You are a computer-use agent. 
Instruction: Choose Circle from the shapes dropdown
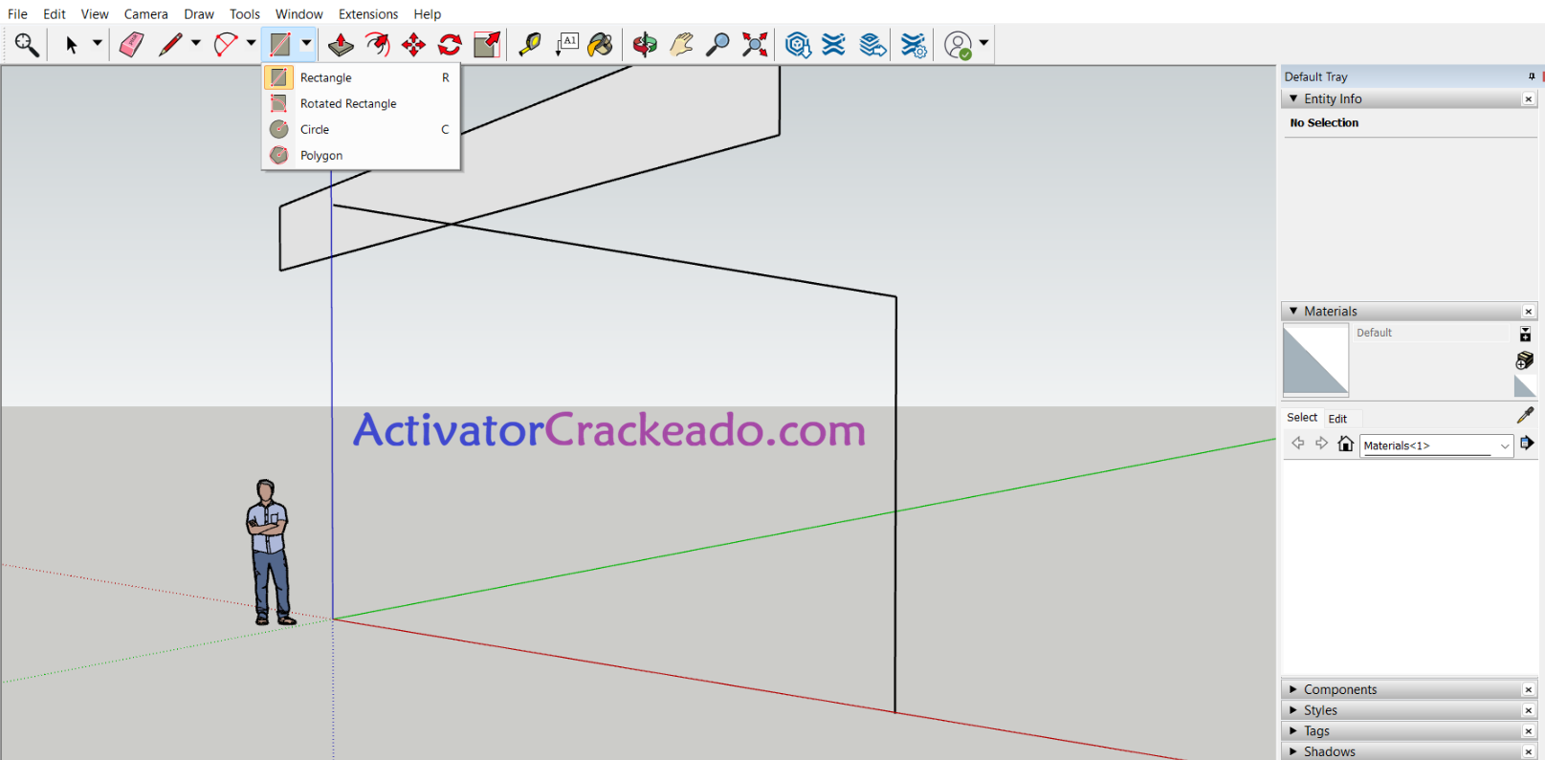coord(361,129)
